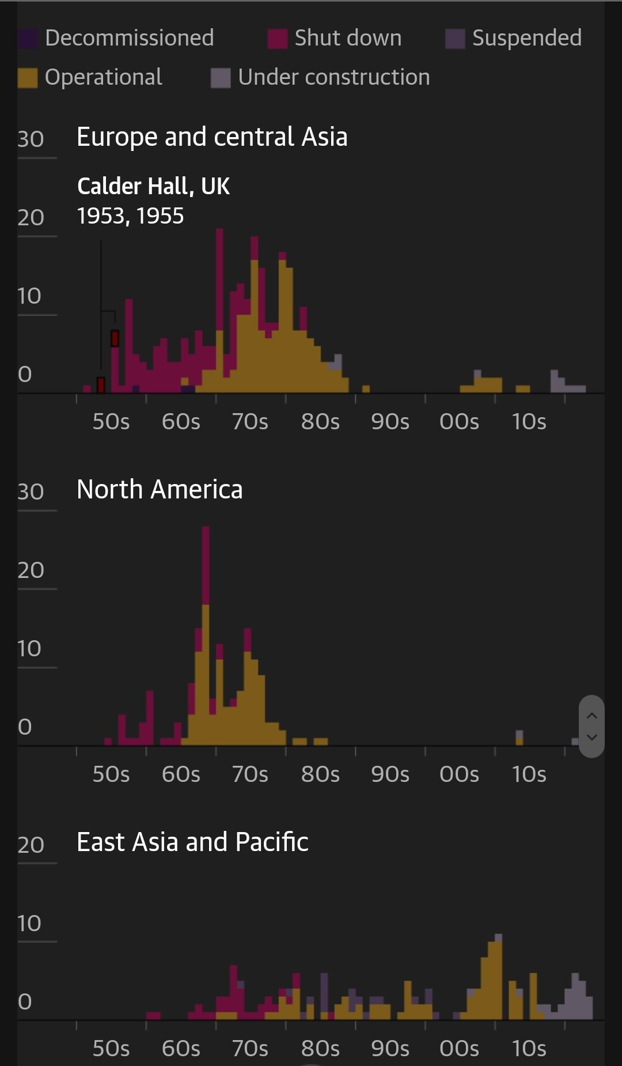Click the Europe and central Asia heading
The width and height of the screenshot is (622, 1066).
[x=212, y=137]
